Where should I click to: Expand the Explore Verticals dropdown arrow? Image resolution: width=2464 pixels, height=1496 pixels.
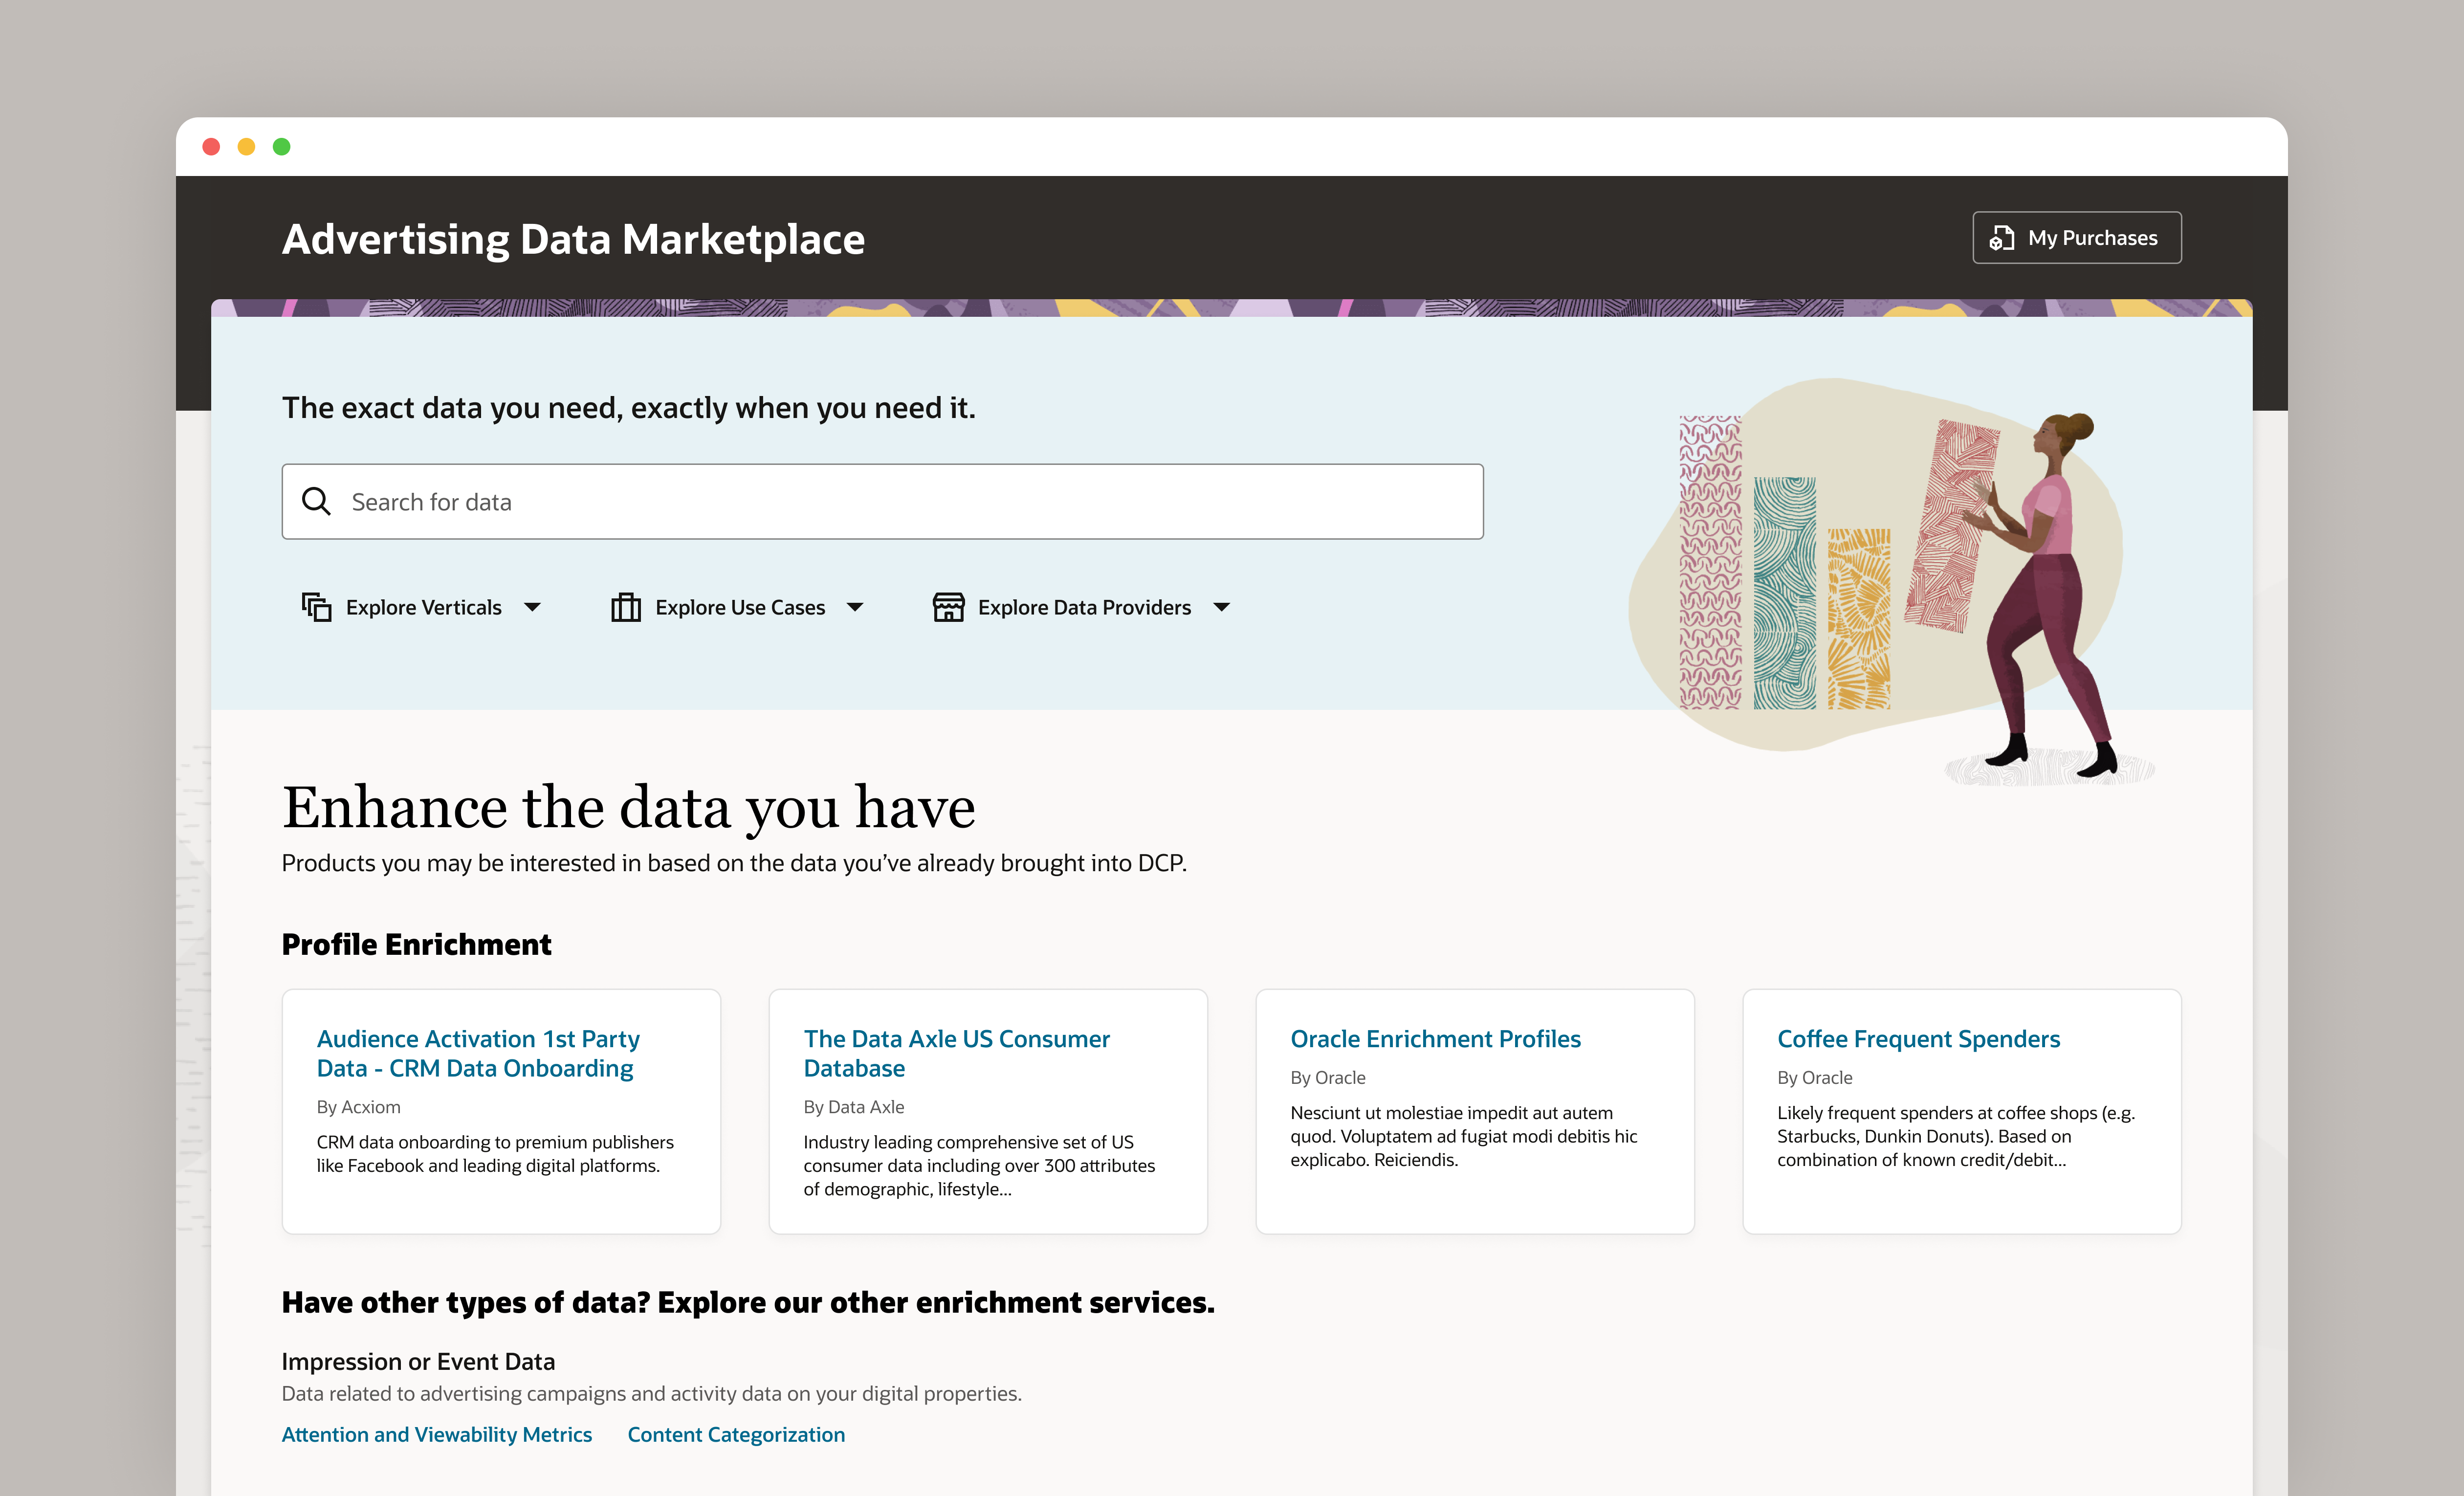click(533, 607)
